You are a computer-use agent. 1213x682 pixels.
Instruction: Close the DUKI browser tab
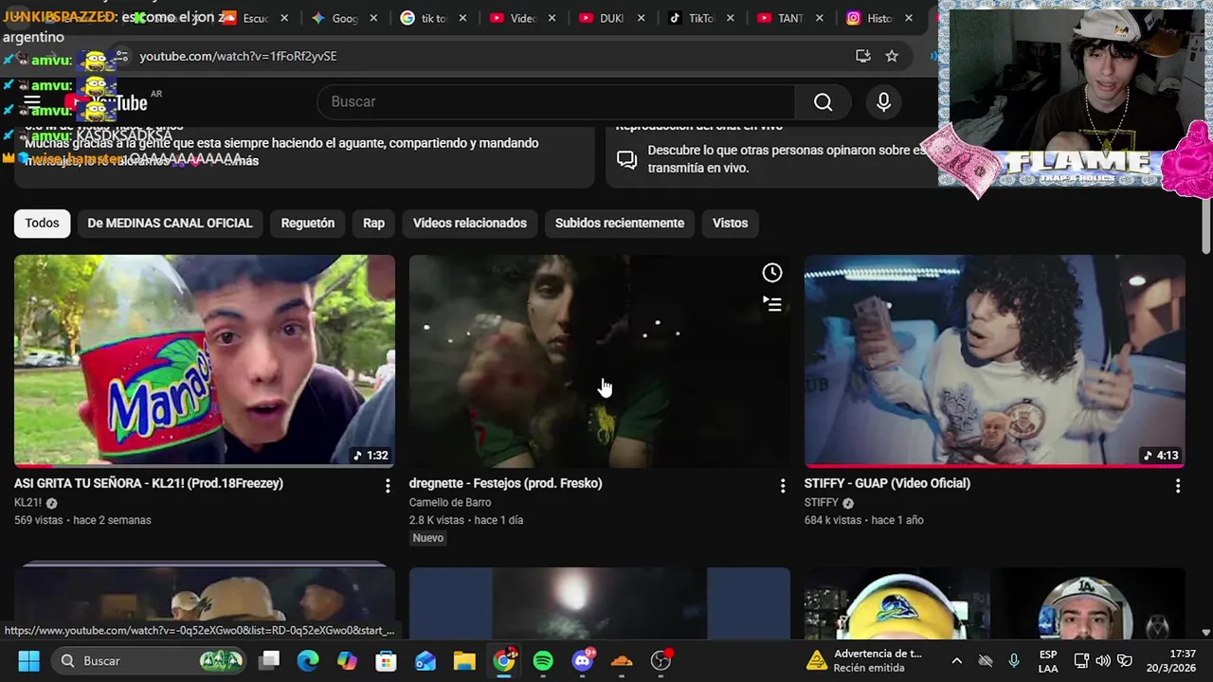(x=642, y=18)
